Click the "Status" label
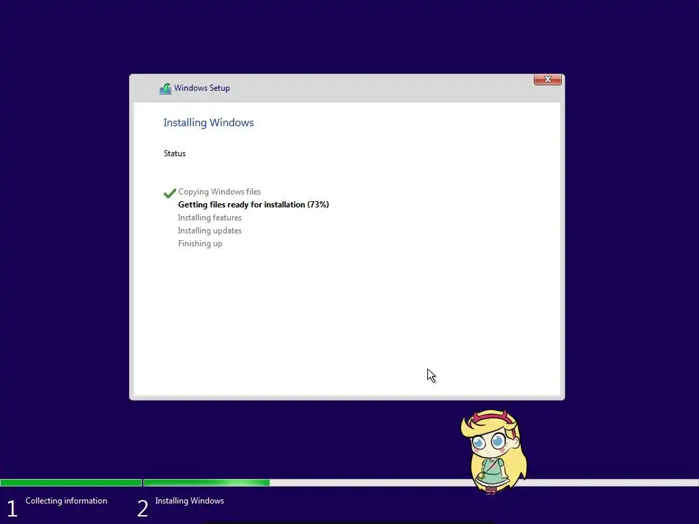The width and height of the screenshot is (699, 524). pyautogui.click(x=174, y=154)
